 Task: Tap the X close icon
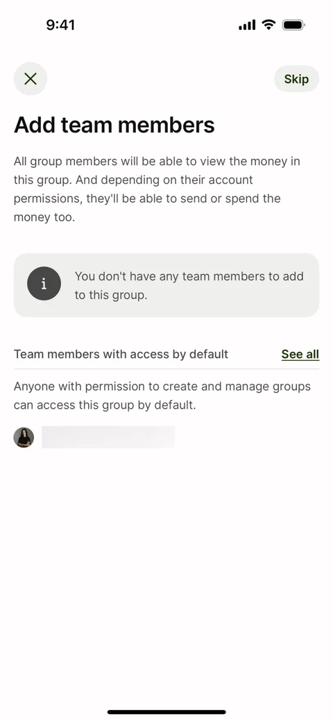click(x=31, y=78)
